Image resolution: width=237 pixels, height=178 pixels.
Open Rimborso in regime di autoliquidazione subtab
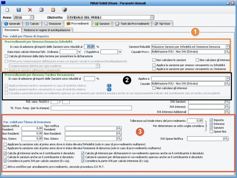click(47, 30)
